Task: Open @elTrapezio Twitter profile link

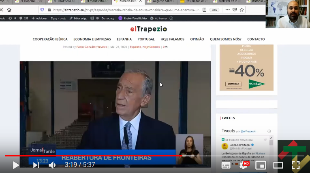Action: click(248, 131)
